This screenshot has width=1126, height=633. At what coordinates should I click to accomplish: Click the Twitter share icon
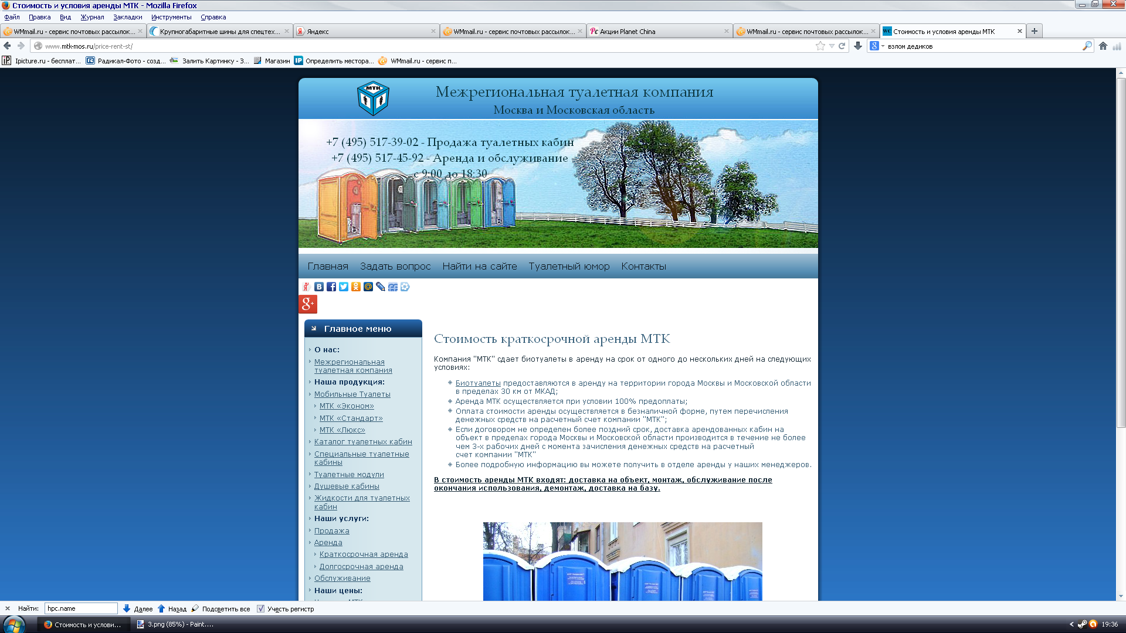point(344,287)
